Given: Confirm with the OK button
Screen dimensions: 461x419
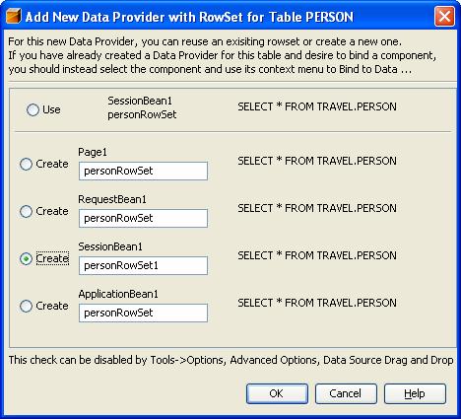Looking at the screenshot, I should (277, 393).
